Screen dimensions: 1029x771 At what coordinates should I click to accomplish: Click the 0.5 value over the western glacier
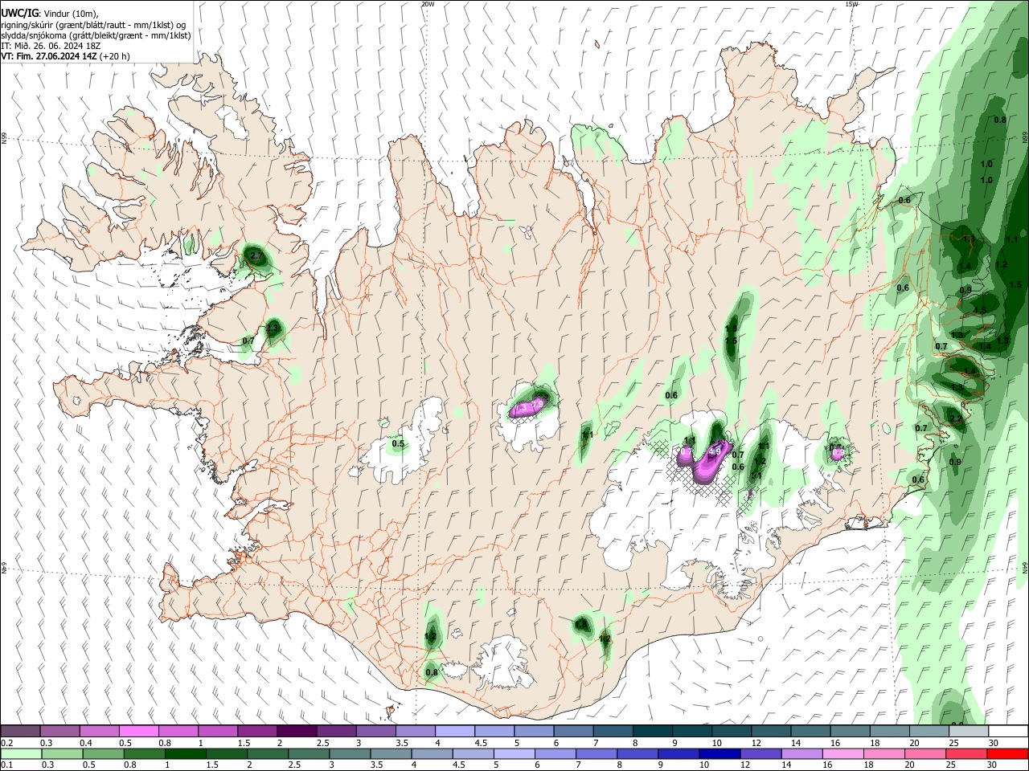[398, 444]
